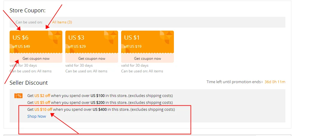The height and width of the screenshot is (136, 310).
Task: Select the US $6 coupon amount text
Action: (x=21, y=38)
